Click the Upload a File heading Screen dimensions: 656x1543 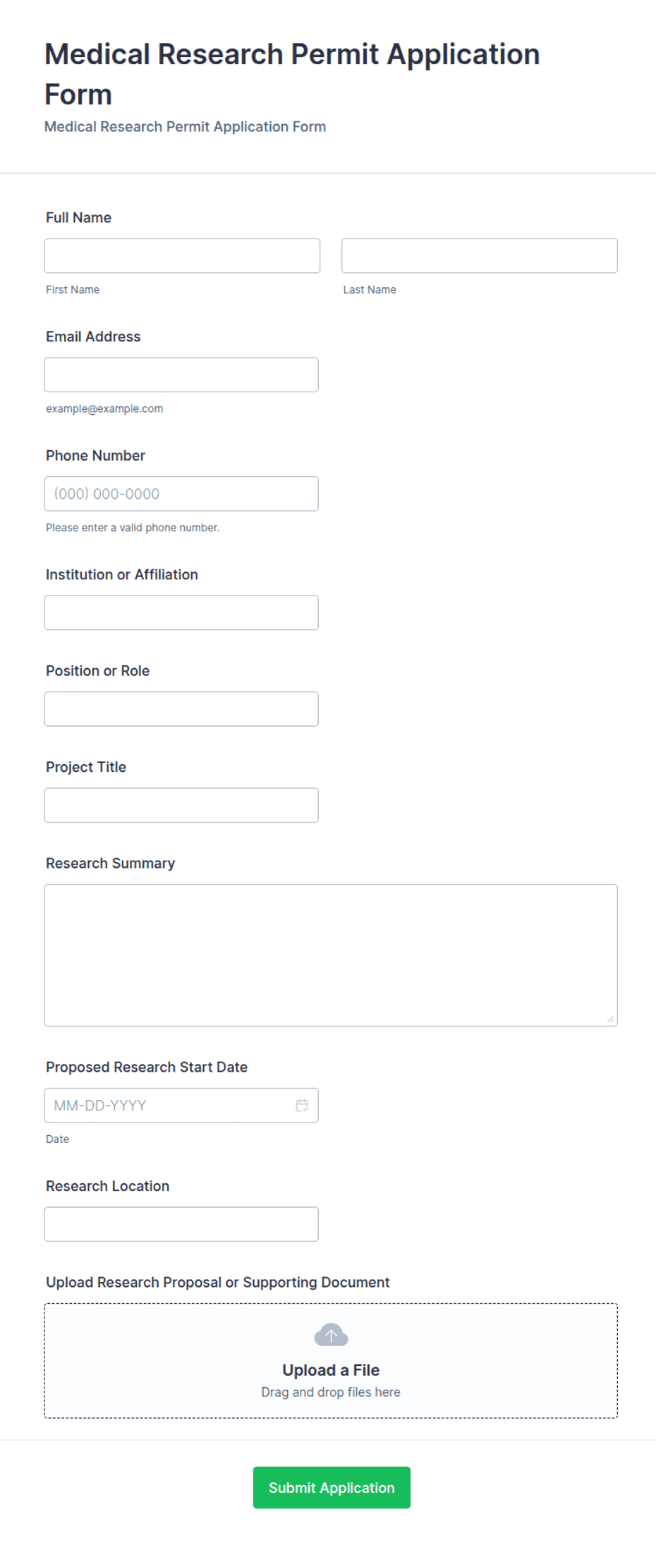click(x=331, y=1370)
